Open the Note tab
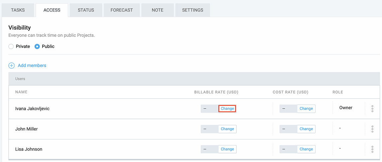The width and height of the screenshot is (382, 162). pyautogui.click(x=157, y=10)
